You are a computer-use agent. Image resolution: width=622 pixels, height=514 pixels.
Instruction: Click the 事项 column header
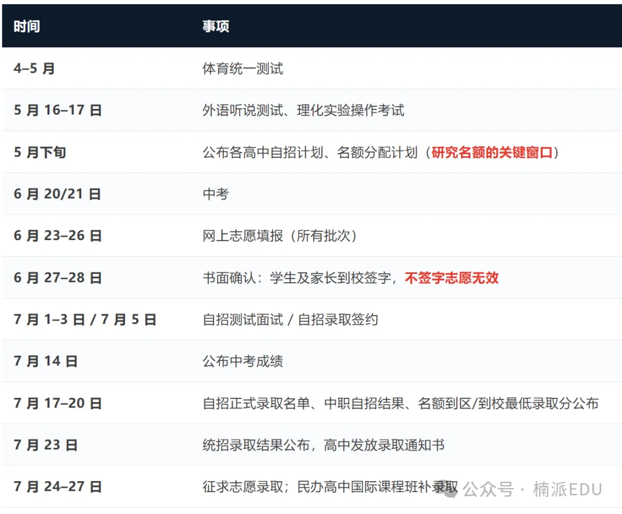pyautogui.click(x=215, y=26)
